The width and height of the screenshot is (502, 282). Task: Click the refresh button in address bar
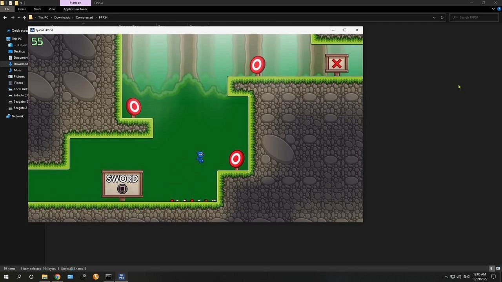442,18
